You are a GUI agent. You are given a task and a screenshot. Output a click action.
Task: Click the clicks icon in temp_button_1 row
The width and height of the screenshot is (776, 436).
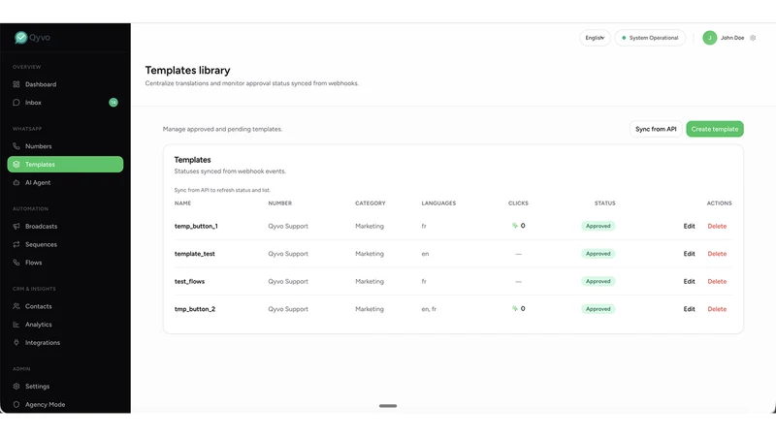[x=515, y=226]
